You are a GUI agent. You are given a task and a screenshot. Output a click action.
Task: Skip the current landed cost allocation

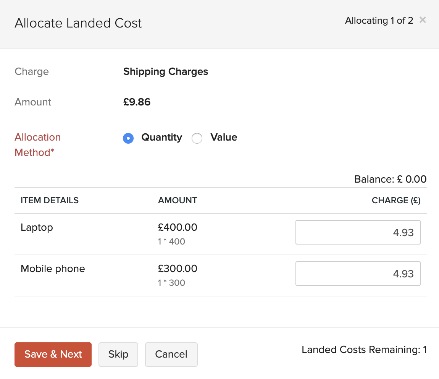pos(118,355)
